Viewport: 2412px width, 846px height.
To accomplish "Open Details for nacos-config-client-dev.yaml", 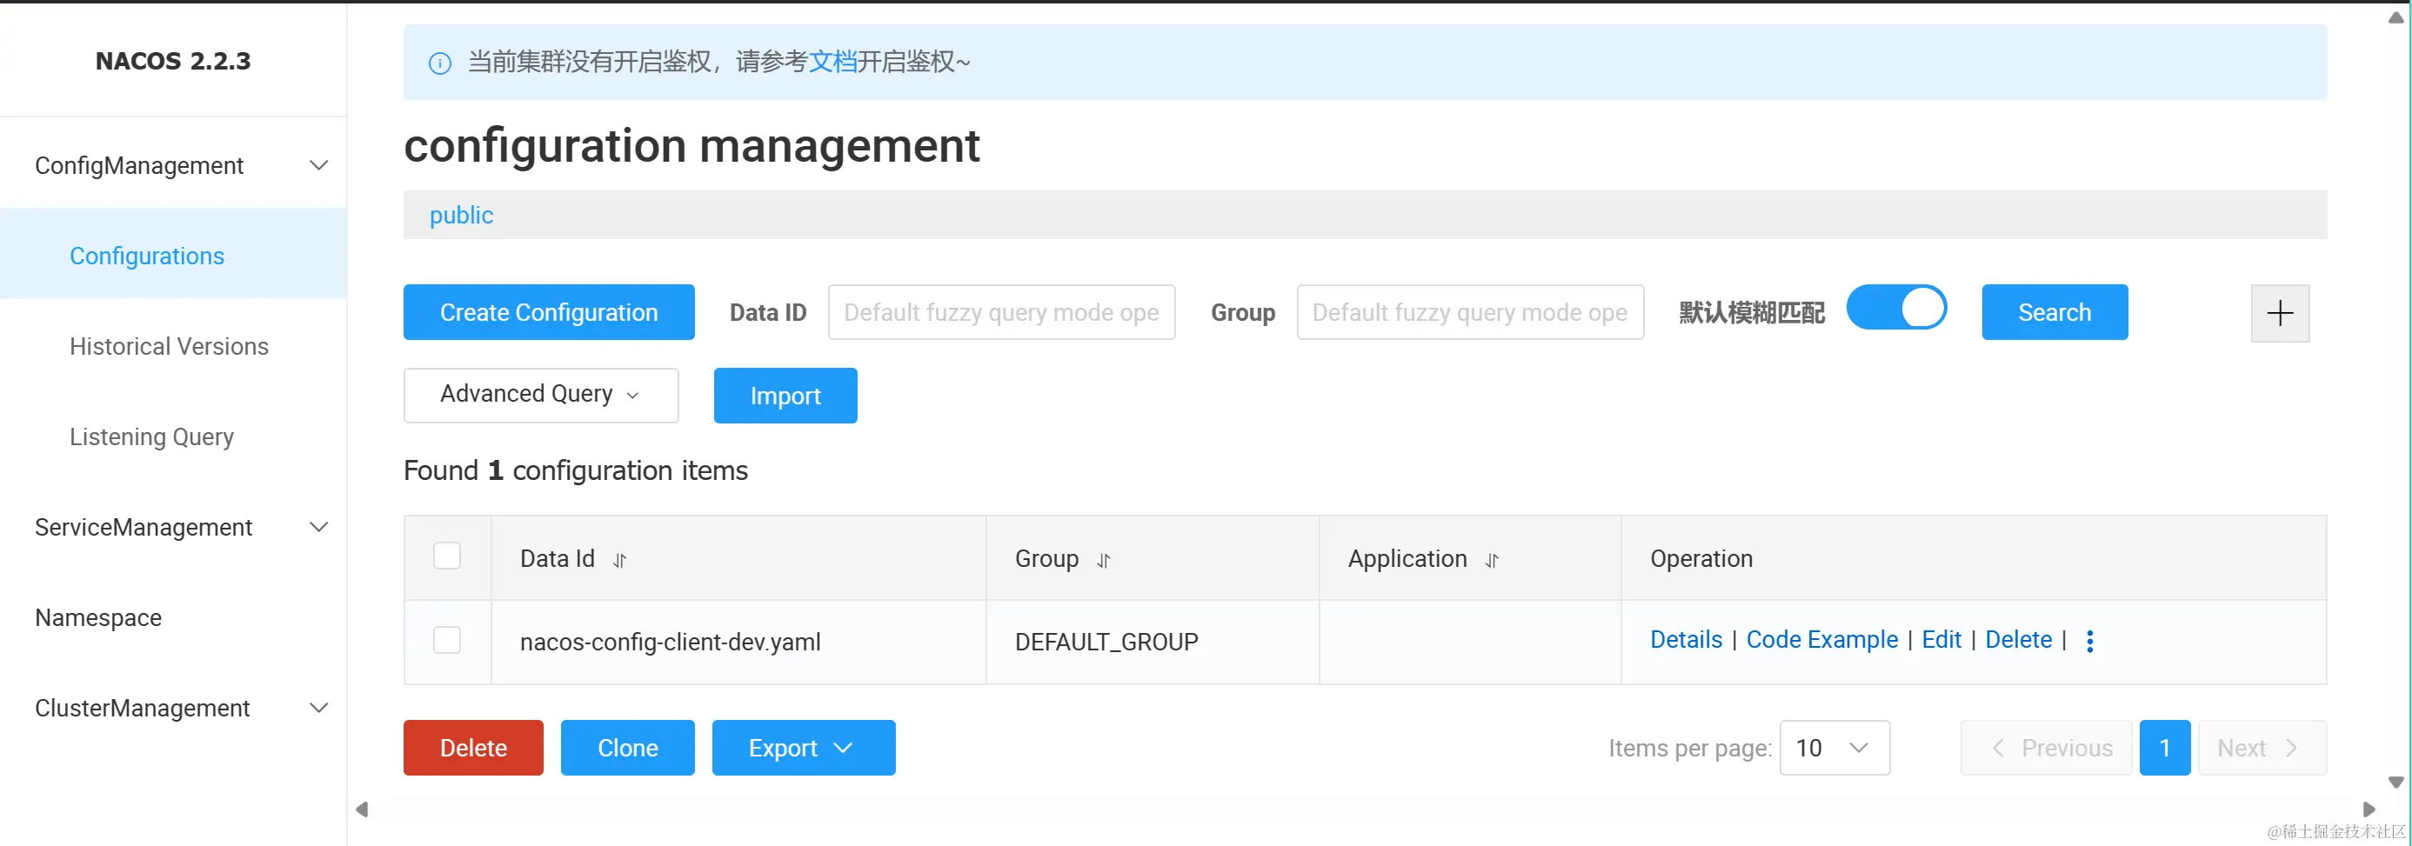I will [x=1686, y=640].
